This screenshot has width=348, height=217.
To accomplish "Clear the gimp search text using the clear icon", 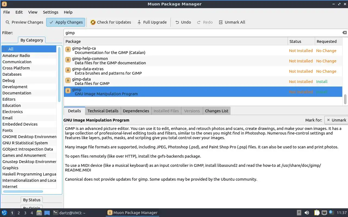I will tap(344, 33).
